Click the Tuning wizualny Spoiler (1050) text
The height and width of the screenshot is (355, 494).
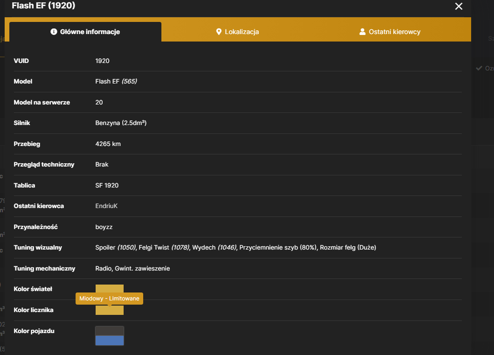tap(115, 248)
